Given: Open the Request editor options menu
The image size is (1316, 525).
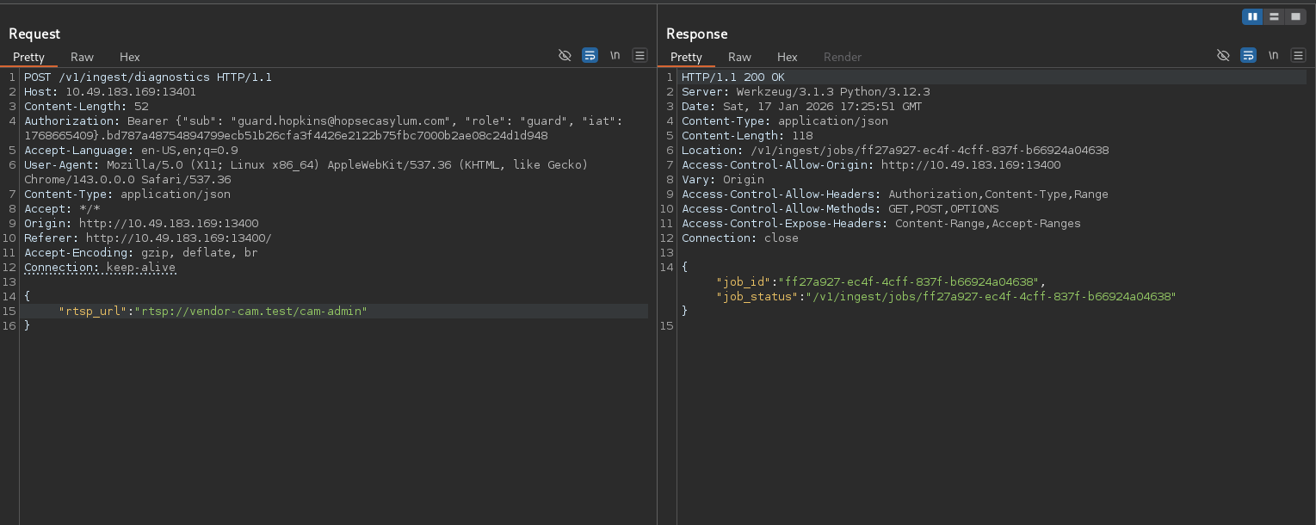Looking at the screenshot, I should pos(639,55).
